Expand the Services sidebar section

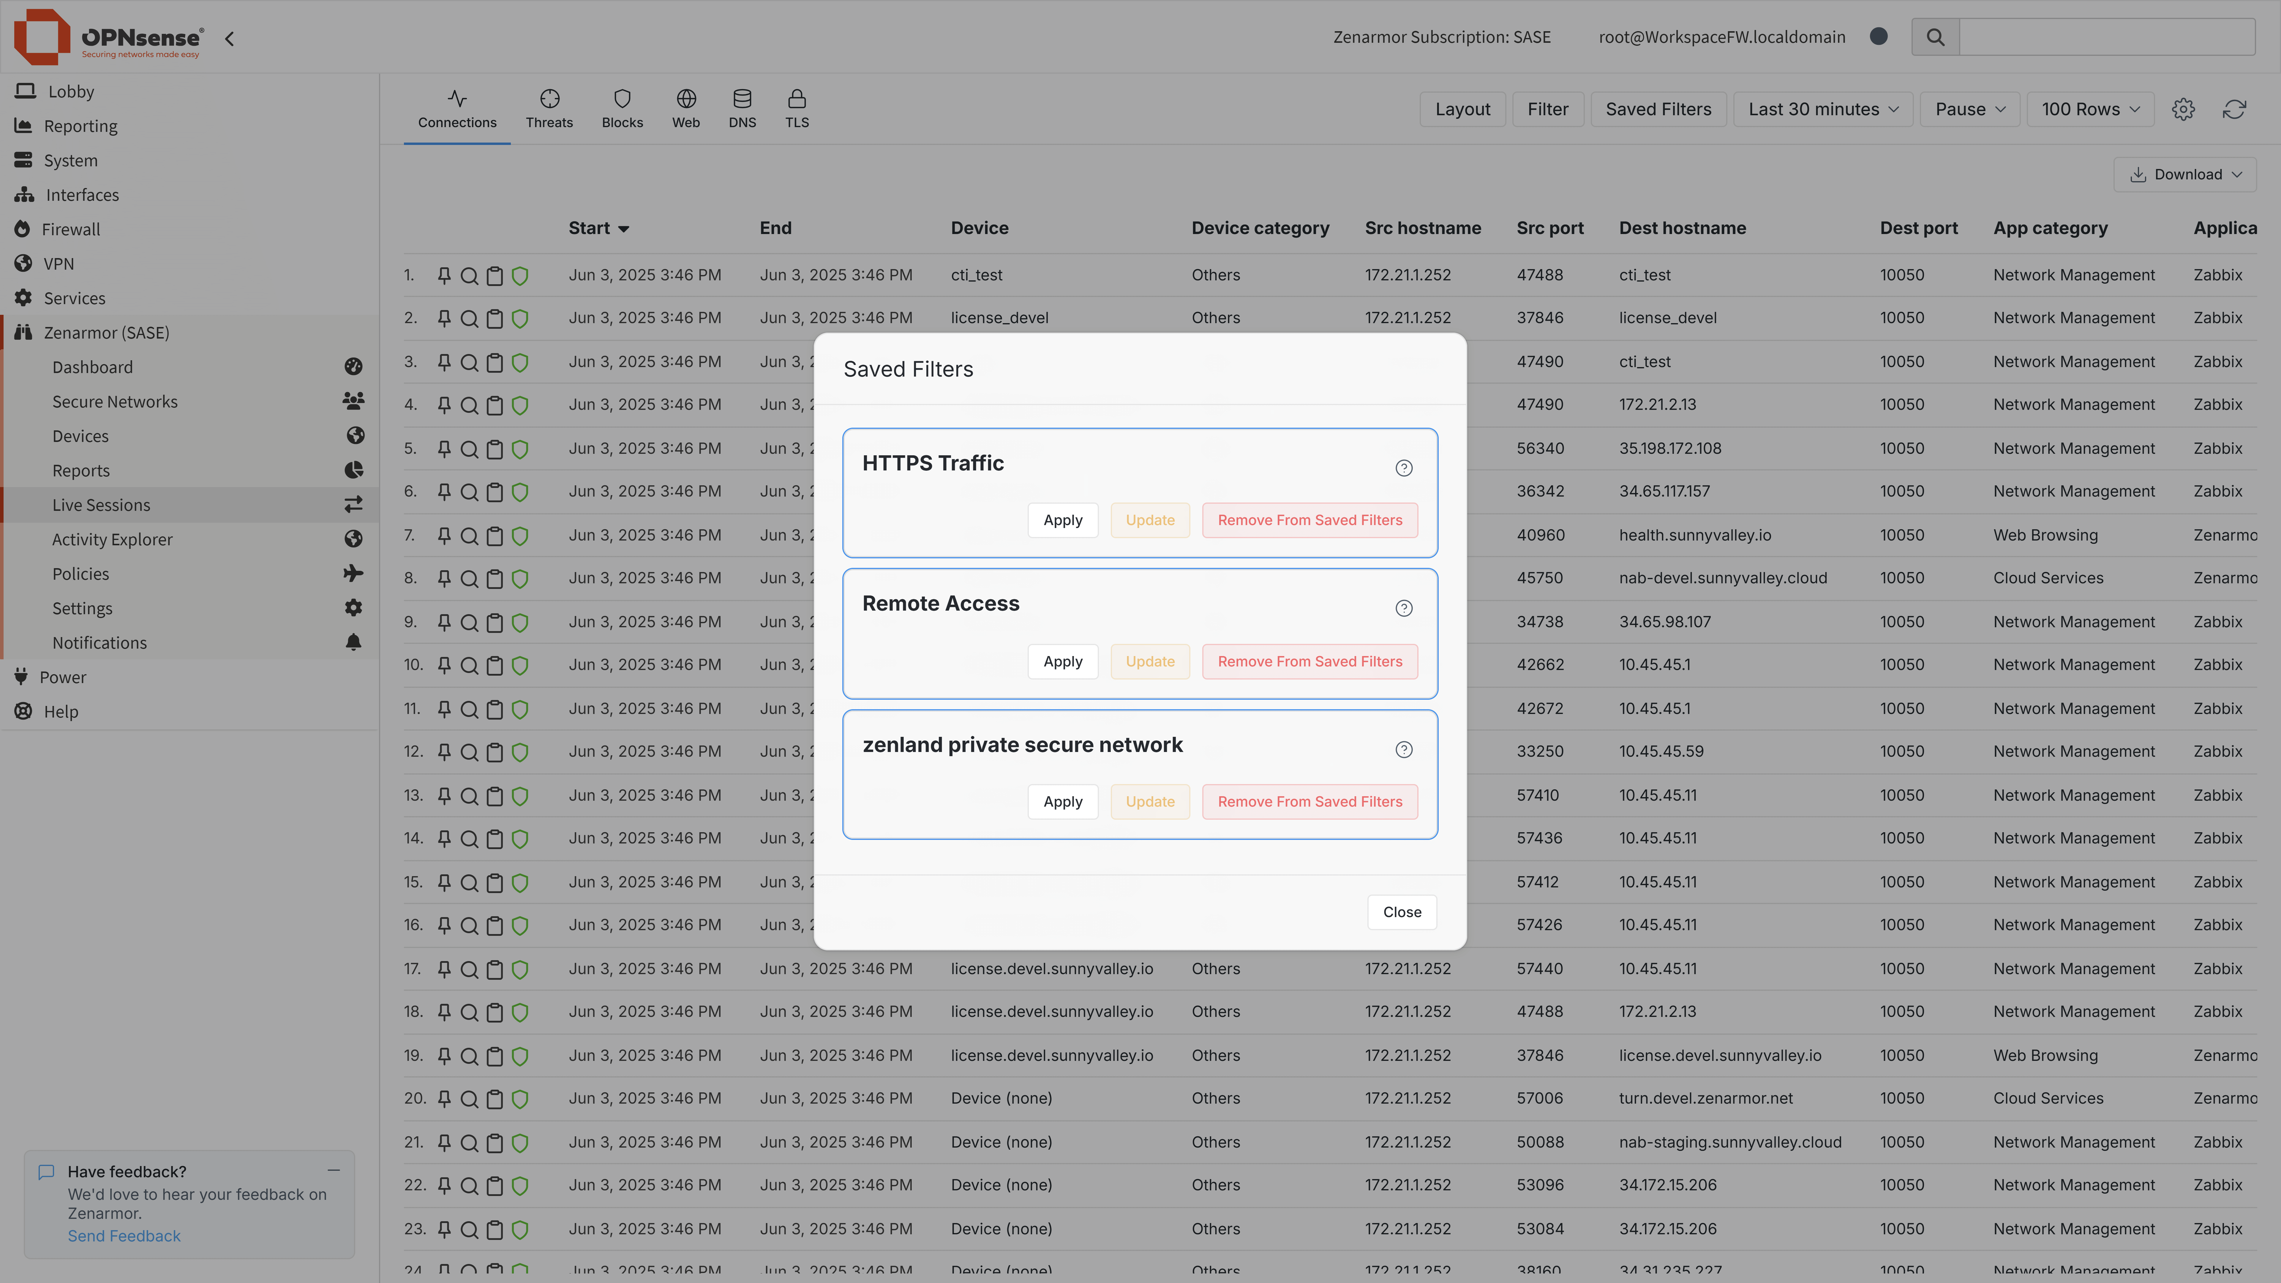click(74, 298)
